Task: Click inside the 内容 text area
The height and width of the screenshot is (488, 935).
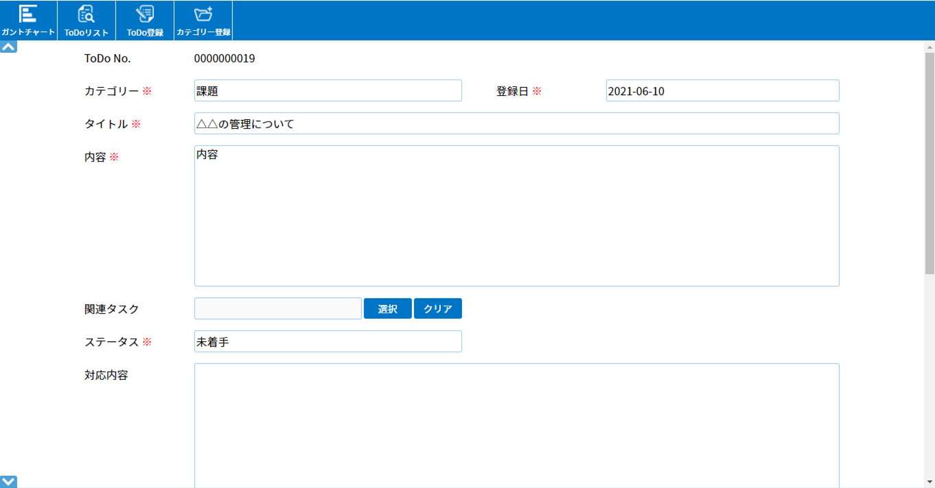Action: click(x=516, y=216)
